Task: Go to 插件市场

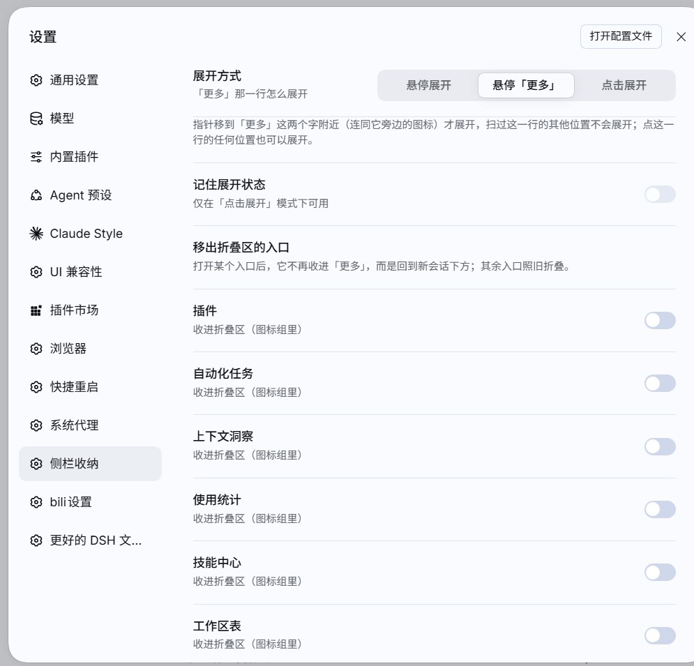Action: (90, 310)
